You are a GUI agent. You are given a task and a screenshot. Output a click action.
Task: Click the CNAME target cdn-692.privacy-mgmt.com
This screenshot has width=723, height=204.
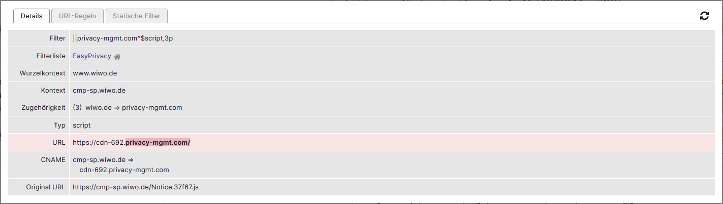[124, 170]
